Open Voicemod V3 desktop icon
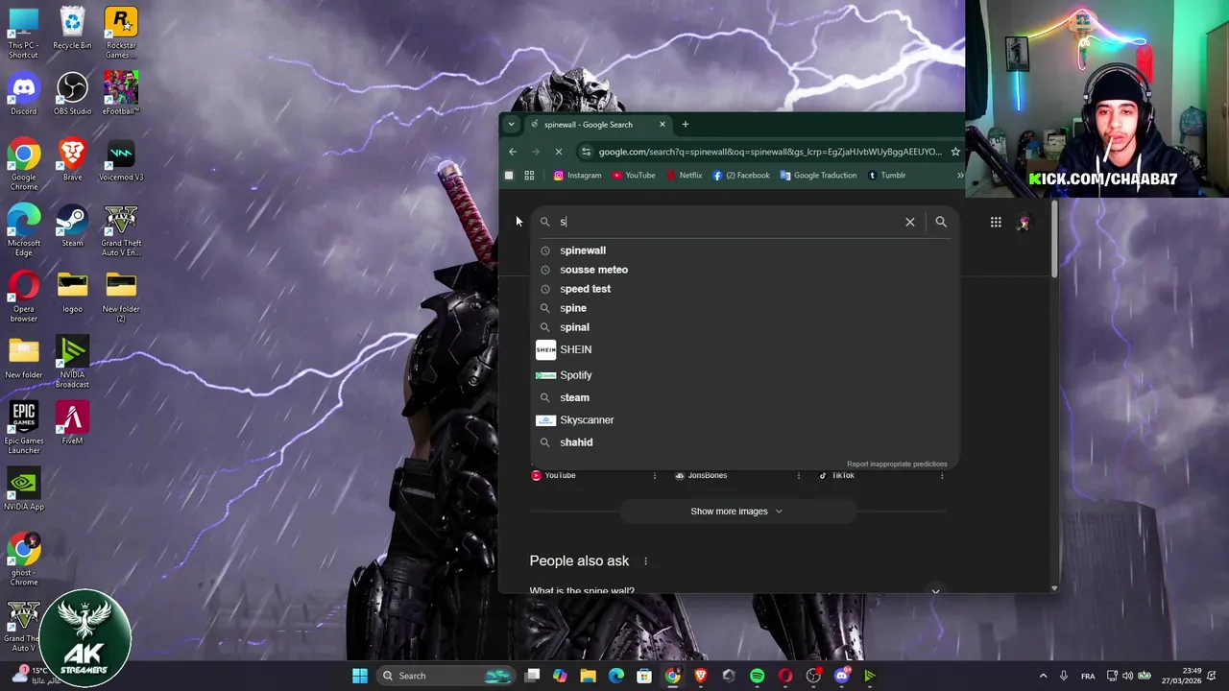The image size is (1229, 691). [x=121, y=160]
